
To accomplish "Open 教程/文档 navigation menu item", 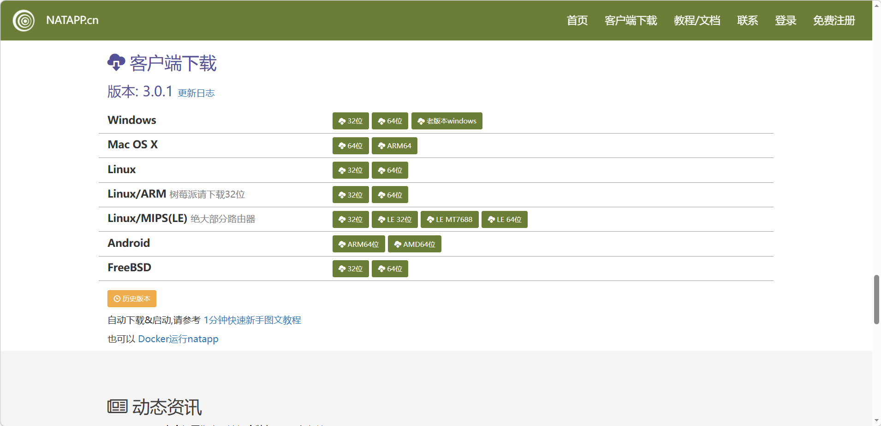I will pyautogui.click(x=697, y=20).
